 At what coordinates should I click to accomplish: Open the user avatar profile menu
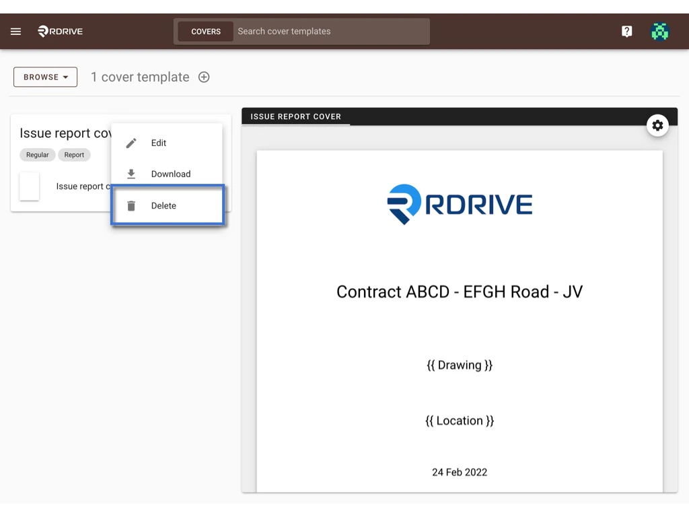659,31
